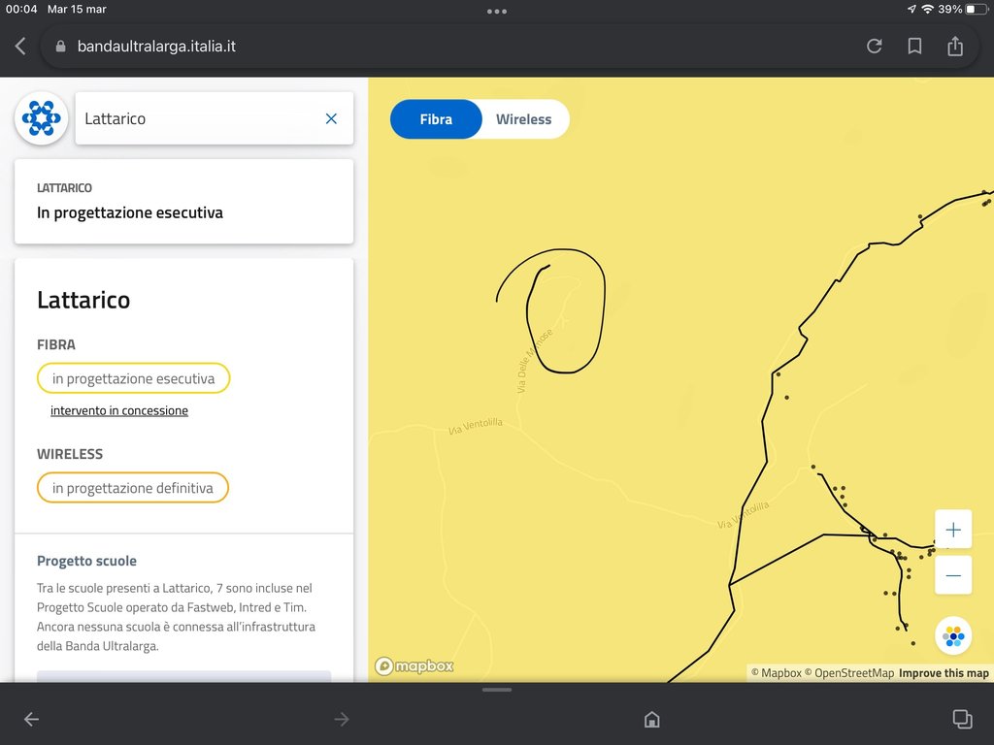The image size is (994, 745).
Task: Click the lock icon in the address bar
Action: (x=61, y=46)
